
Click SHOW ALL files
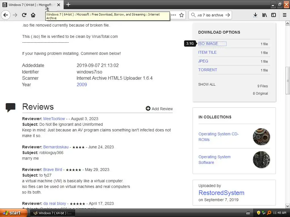207,84
